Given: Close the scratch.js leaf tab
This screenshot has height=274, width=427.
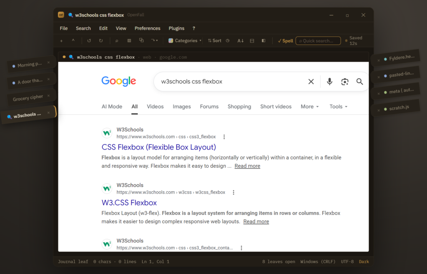Looking at the screenshot, I should click(379, 110).
